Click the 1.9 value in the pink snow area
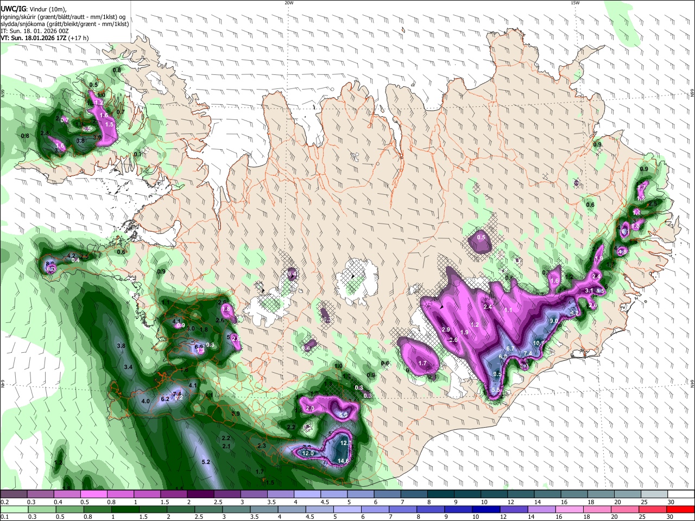695x521 pixels. point(464,332)
